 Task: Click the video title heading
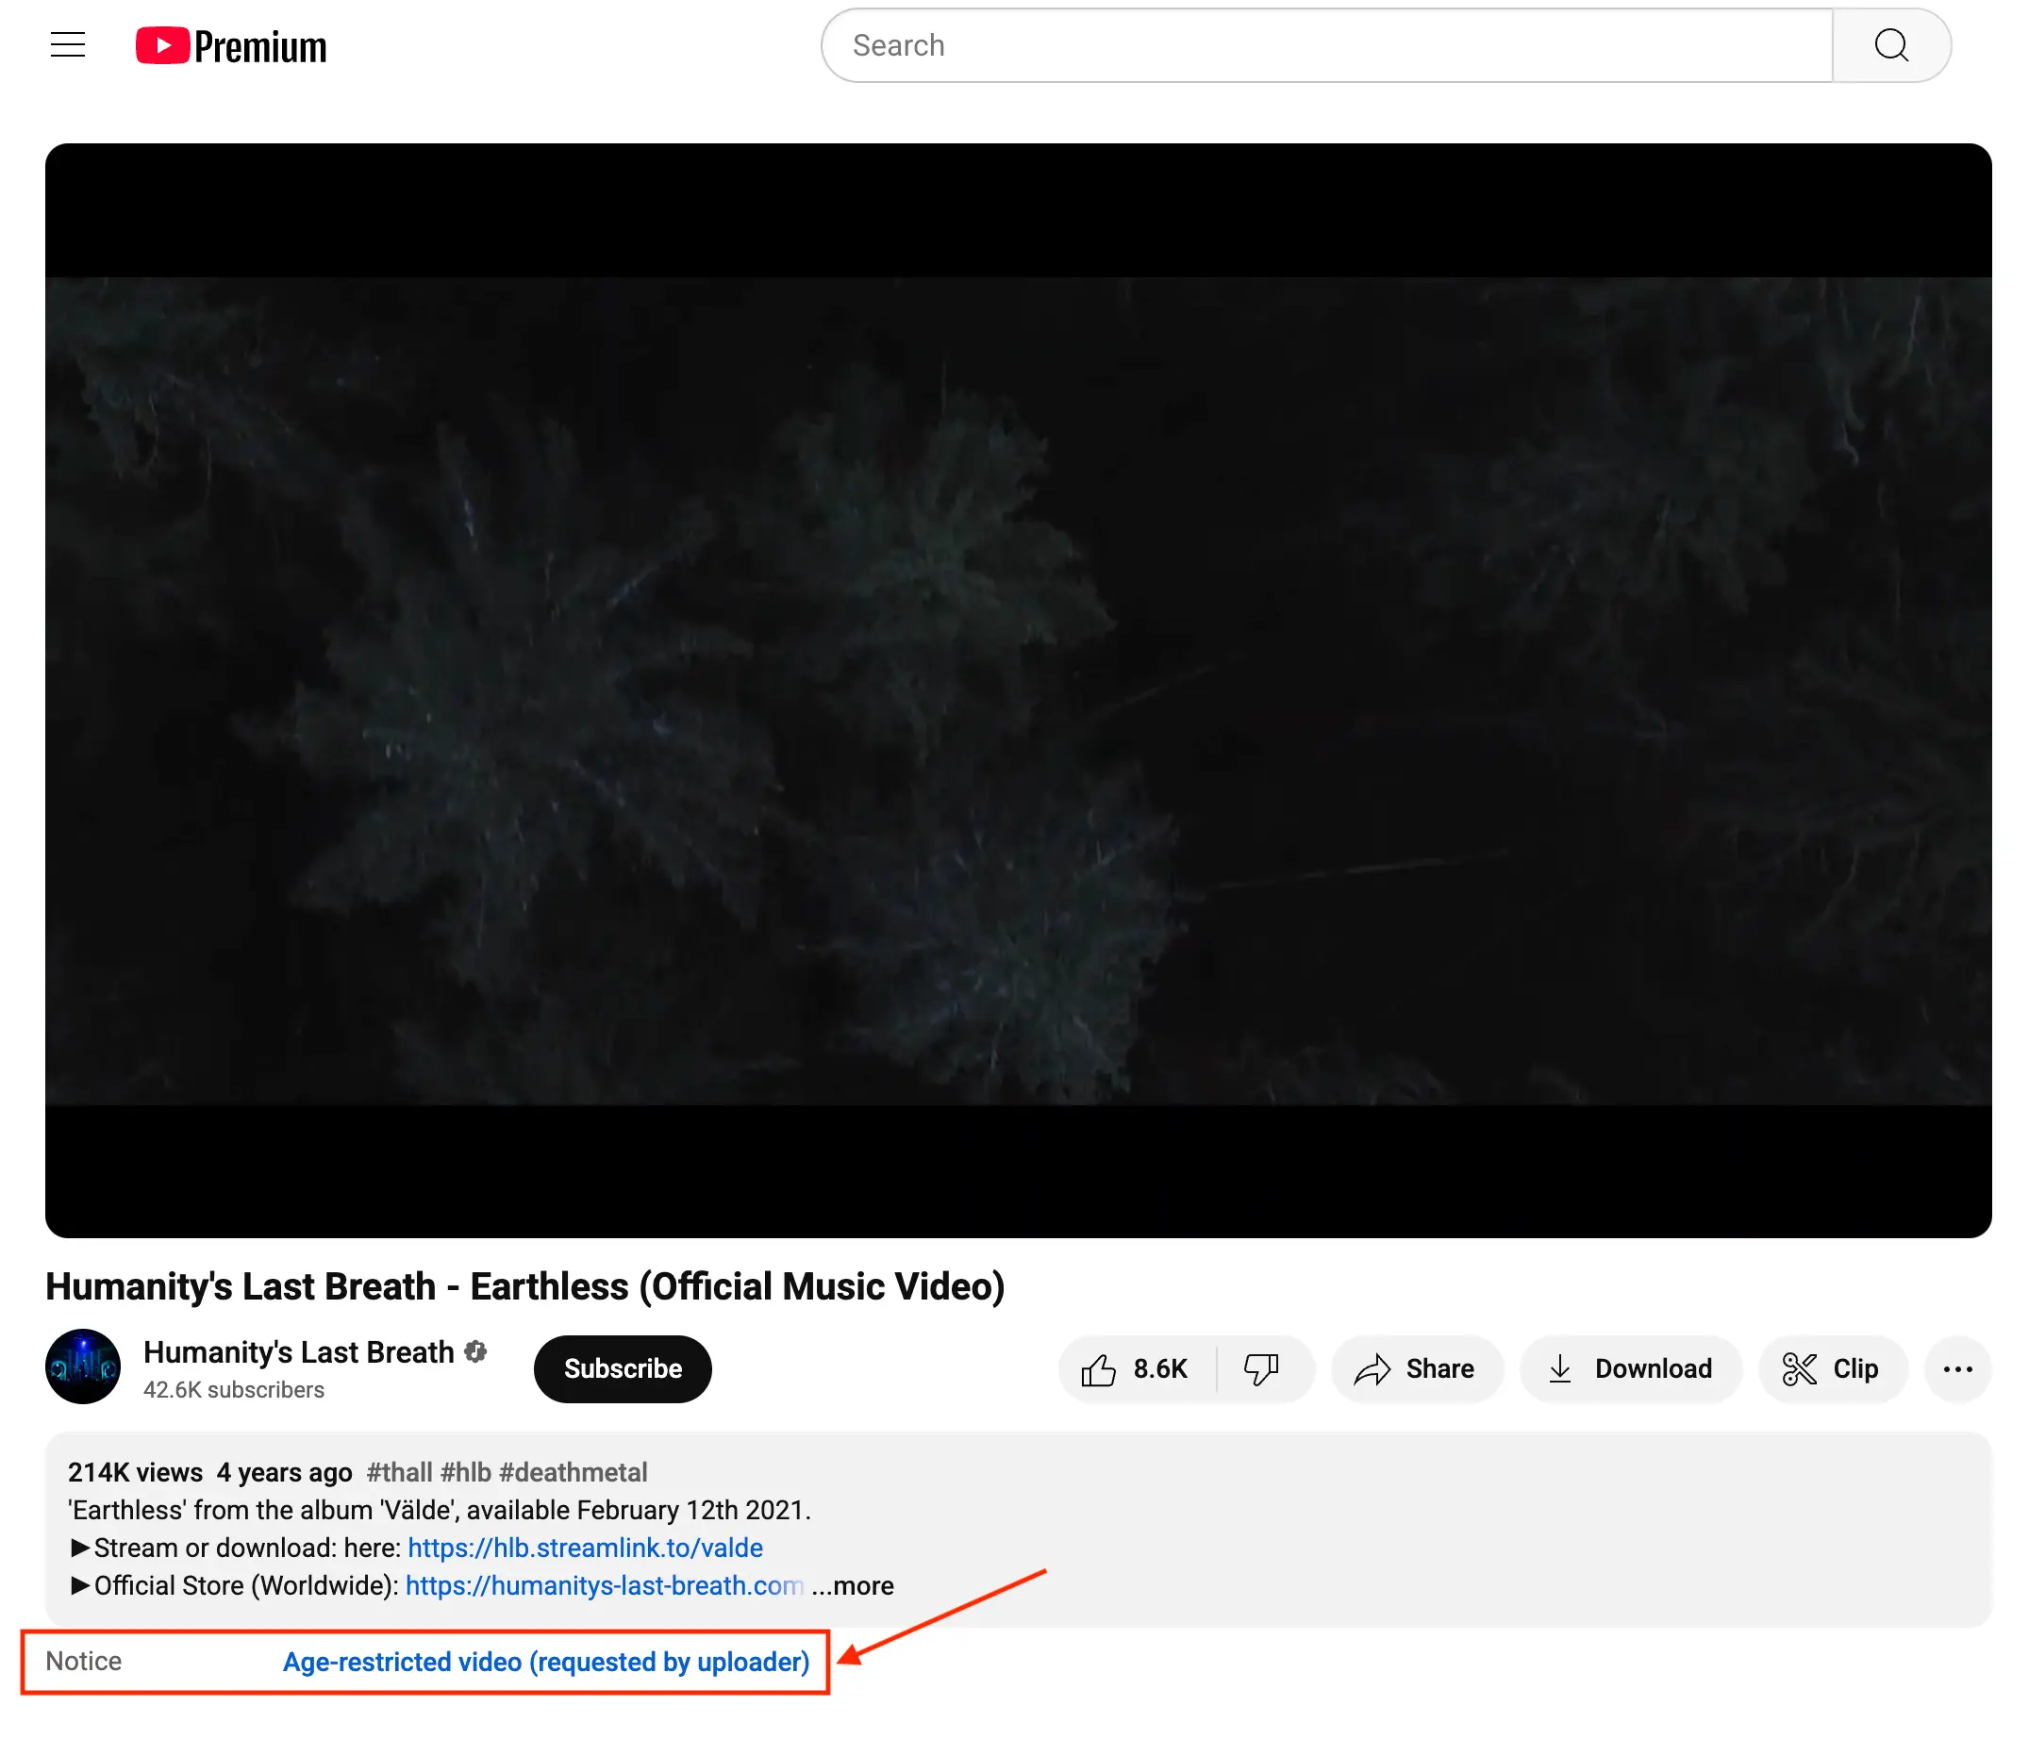pyautogui.click(x=525, y=1285)
